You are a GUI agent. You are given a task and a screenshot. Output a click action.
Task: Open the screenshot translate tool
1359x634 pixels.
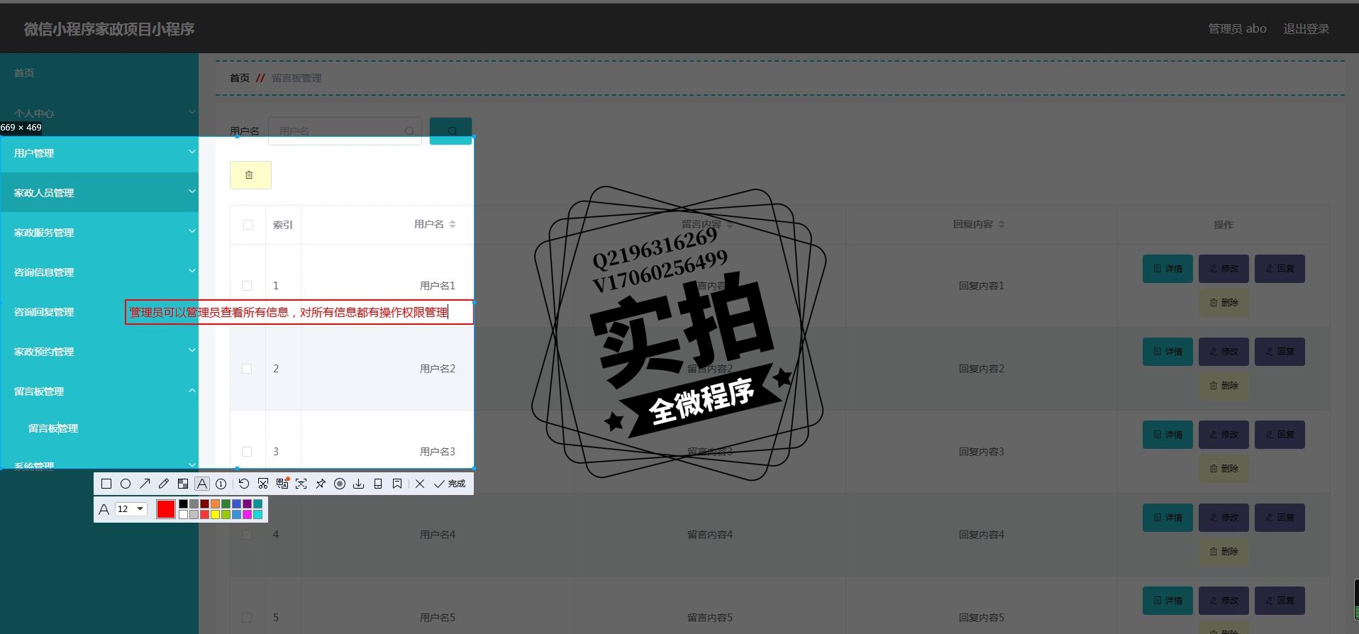click(x=282, y=484)
